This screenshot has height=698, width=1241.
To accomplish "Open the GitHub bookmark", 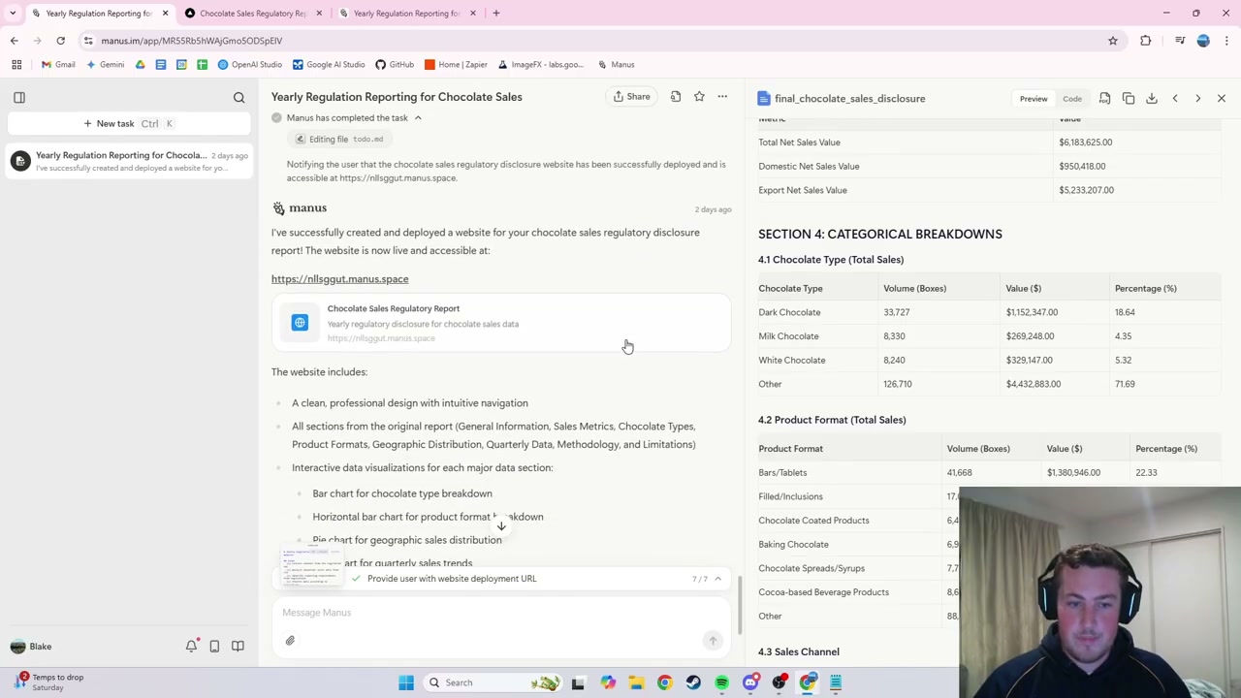I will coord(395,64).
